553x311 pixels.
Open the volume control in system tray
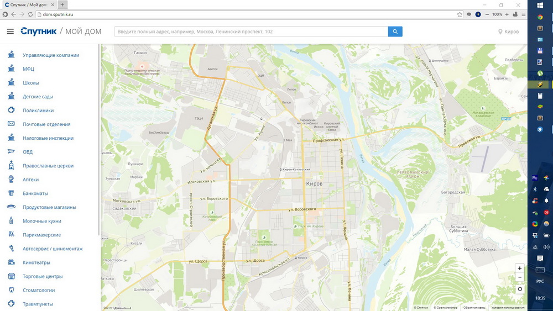coord(546,247)
